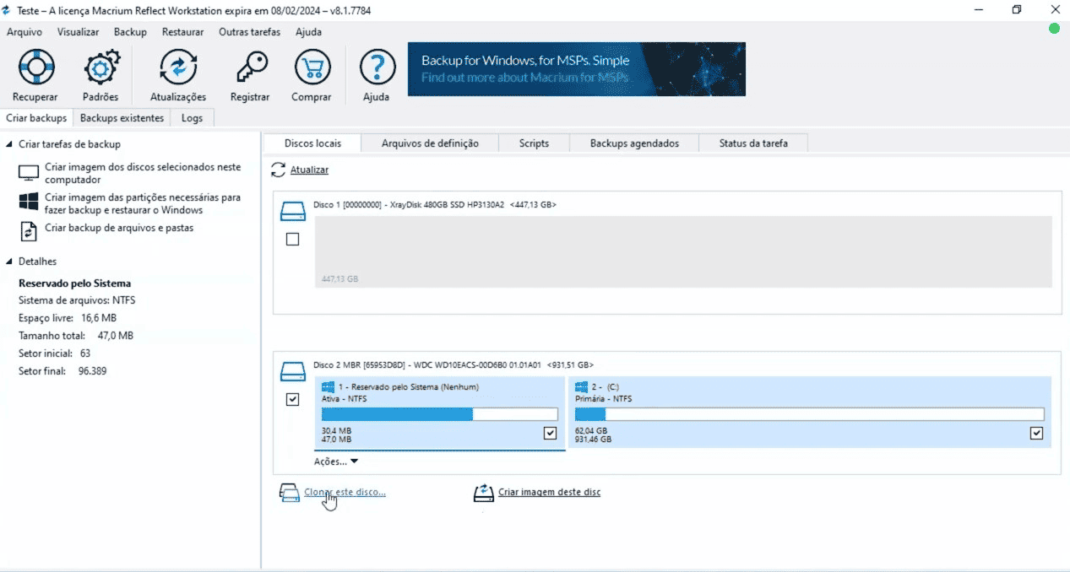
Task: Click Clonar este disco link
Action: [345, 492]
